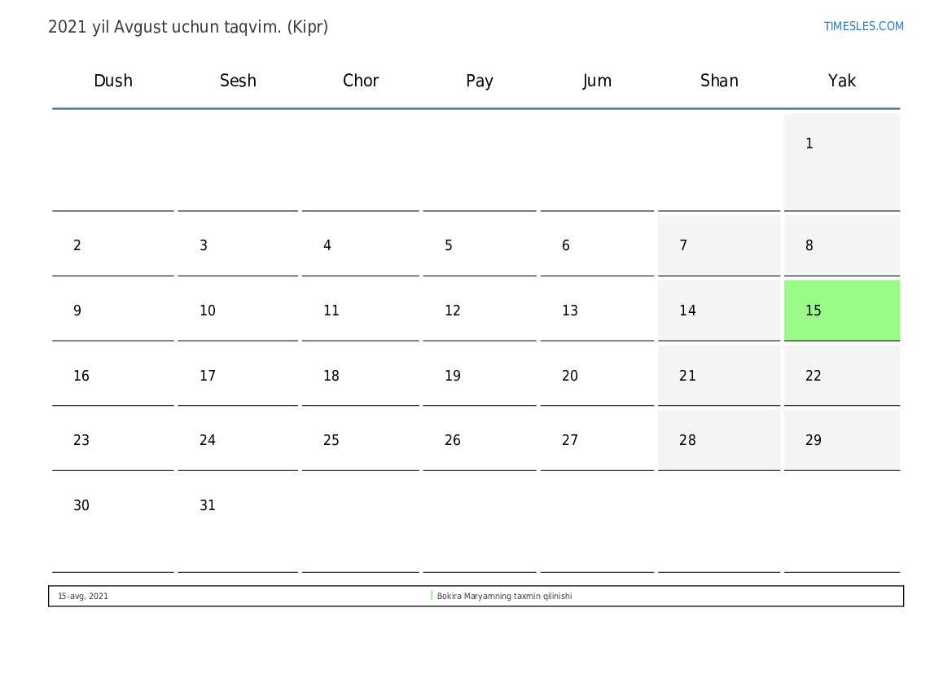Click the calendar title for Avgust 2021
This screenshot has height=674, width=952.
pos(188,27)
